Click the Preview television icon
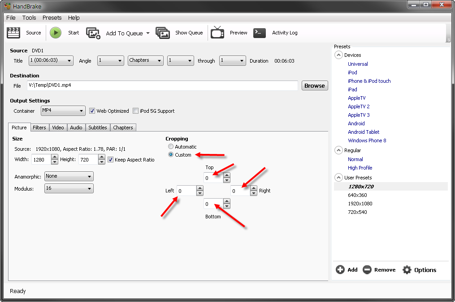This screenshot has width=455, height=302. pos(217,33)
